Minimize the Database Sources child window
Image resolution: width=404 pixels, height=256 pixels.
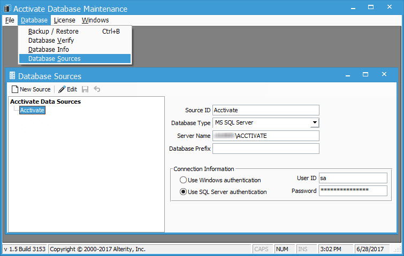click(348, 75)
